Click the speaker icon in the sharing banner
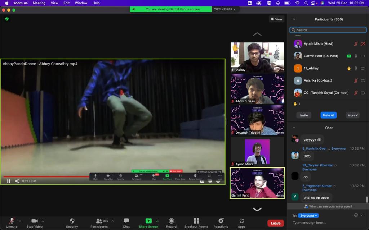 pyautogui.click(x=134, y=9)
